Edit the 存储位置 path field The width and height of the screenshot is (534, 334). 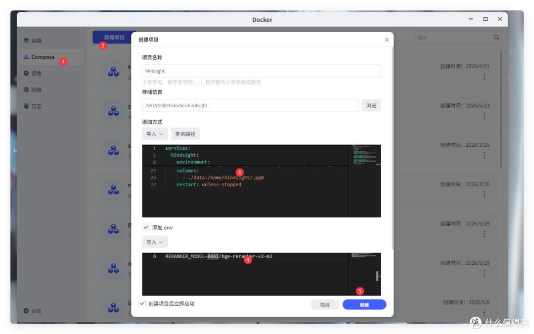click(x=250, y=105)
